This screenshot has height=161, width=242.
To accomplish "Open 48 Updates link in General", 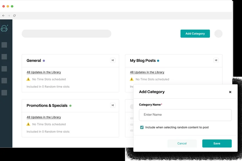I will [x=44, y=72].
